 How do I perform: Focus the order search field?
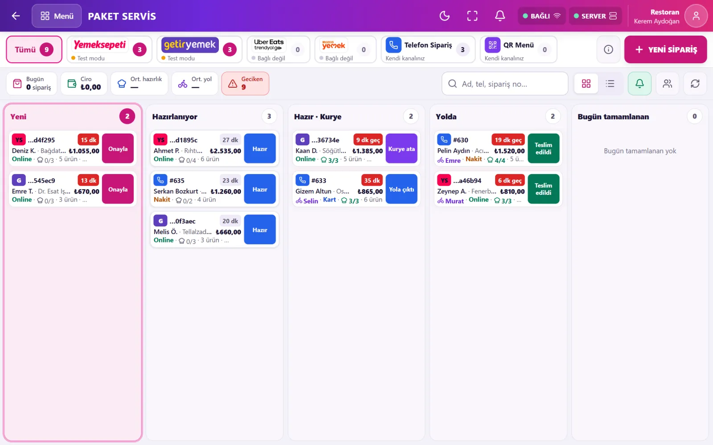[505, 84]
